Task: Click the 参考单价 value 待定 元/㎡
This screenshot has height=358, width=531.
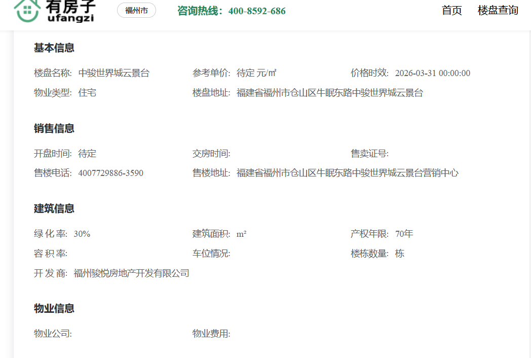Action: 256,73
